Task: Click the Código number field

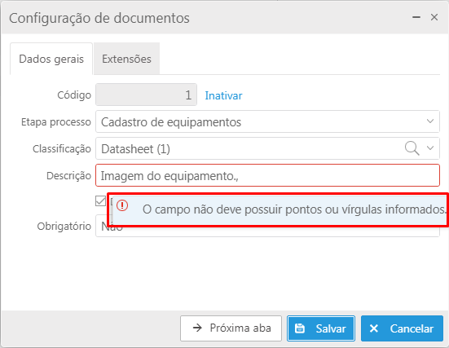Action: pyautogui.click(x=146, y=95)
